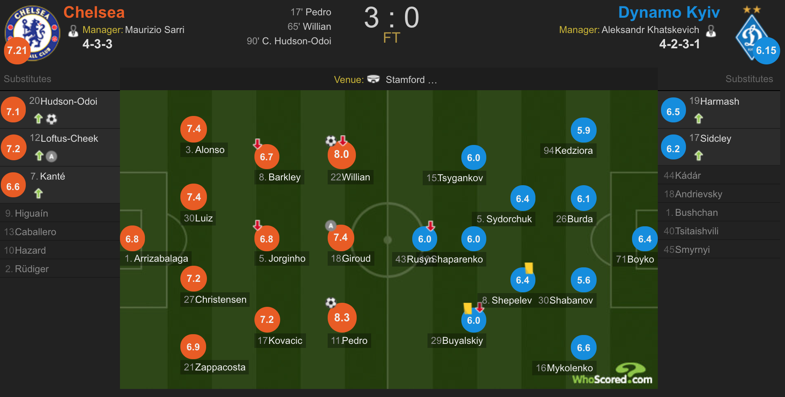Click the stadium icon next to Venue
785x397 pixels.
pos(374,79)
